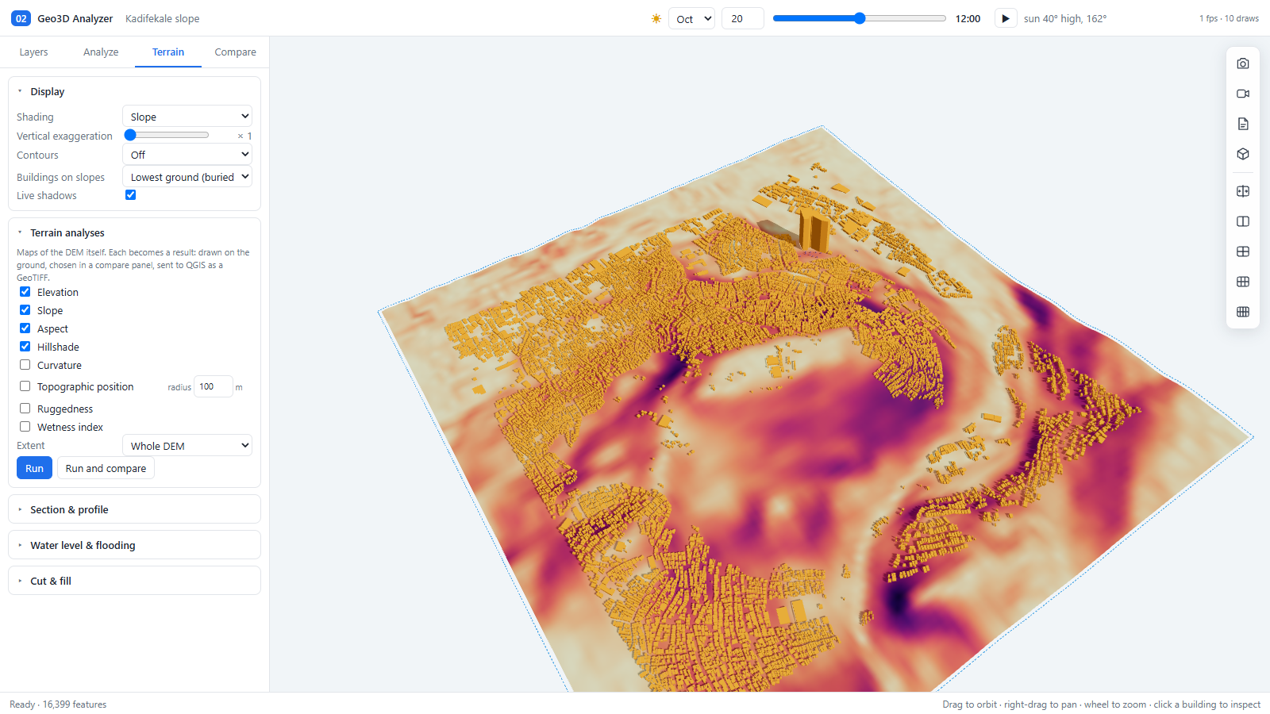Viewport: 1270px width, 714px height.
Task: Switch to two-panel side-by-side layout
Action: 1243,221
